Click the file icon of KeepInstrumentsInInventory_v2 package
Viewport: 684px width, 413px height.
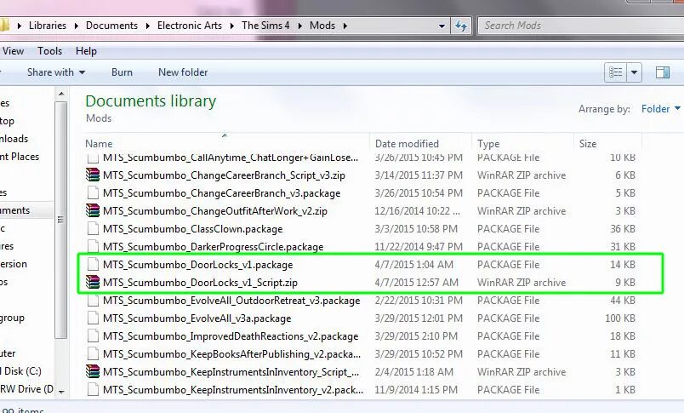[93, 390]
